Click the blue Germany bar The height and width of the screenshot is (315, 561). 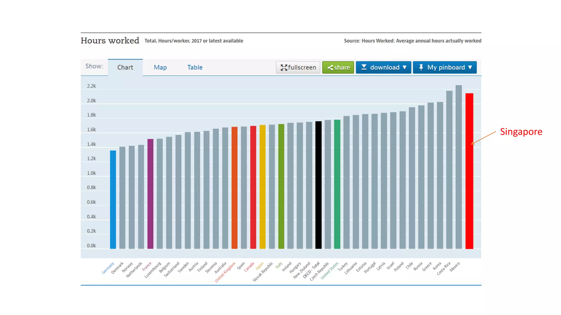(113, 200)
